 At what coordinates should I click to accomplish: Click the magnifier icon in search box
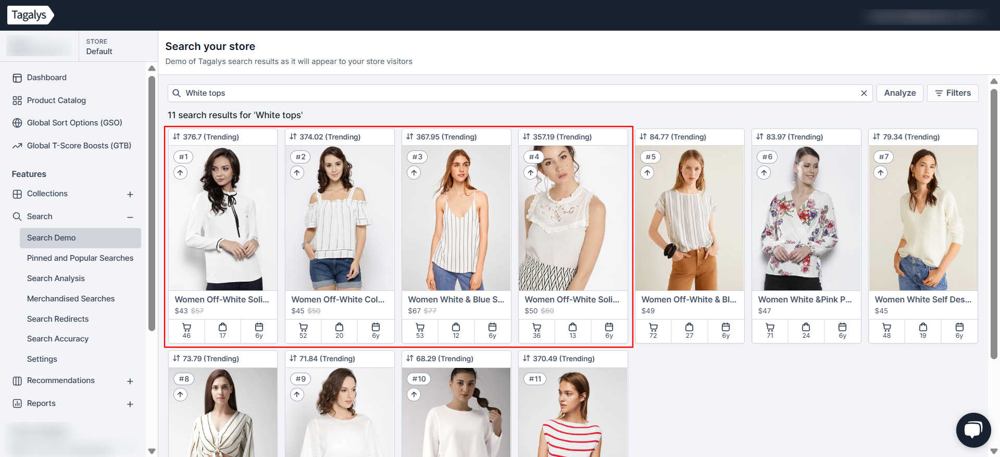pos(177,93)
